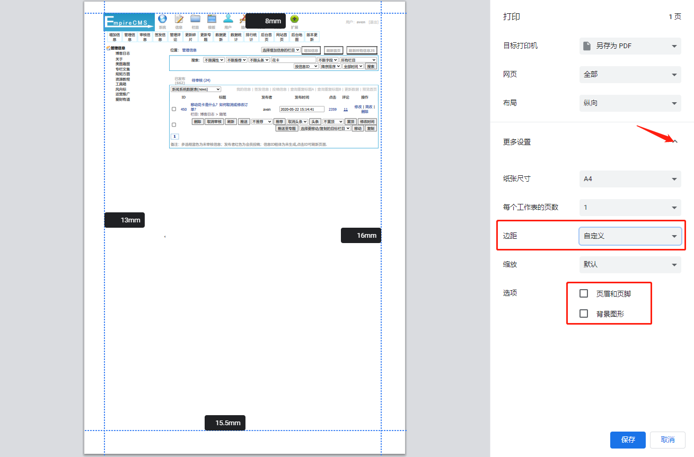The image size is (694, 457).
Task: Check the row checkbox for ID 450
Action: (174, 109)
